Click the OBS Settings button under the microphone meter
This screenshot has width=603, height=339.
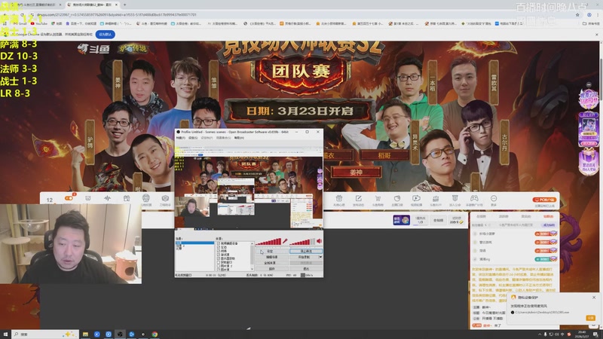271,251
